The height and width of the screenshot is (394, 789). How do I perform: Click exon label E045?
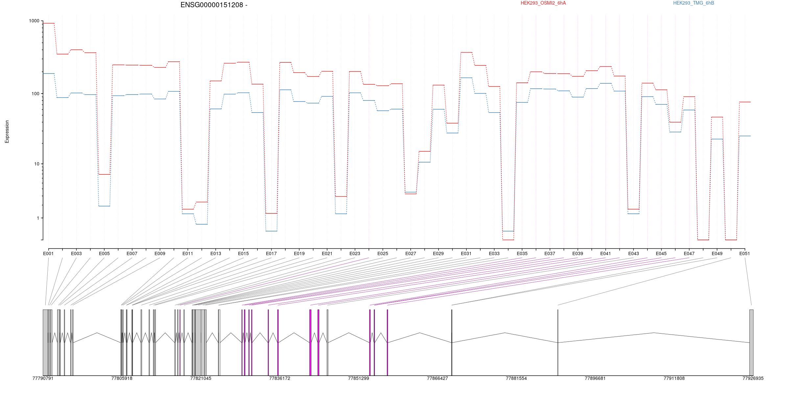pyautogui.click(x=661, y=253)
